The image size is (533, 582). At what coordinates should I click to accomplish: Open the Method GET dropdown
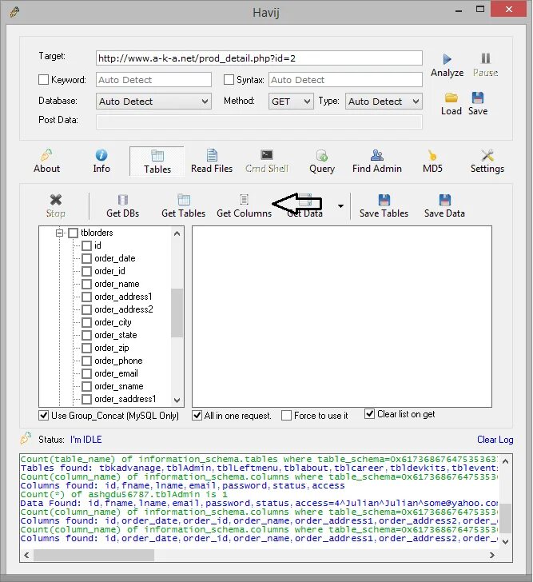pyautogui.click(x=291, y=102)
